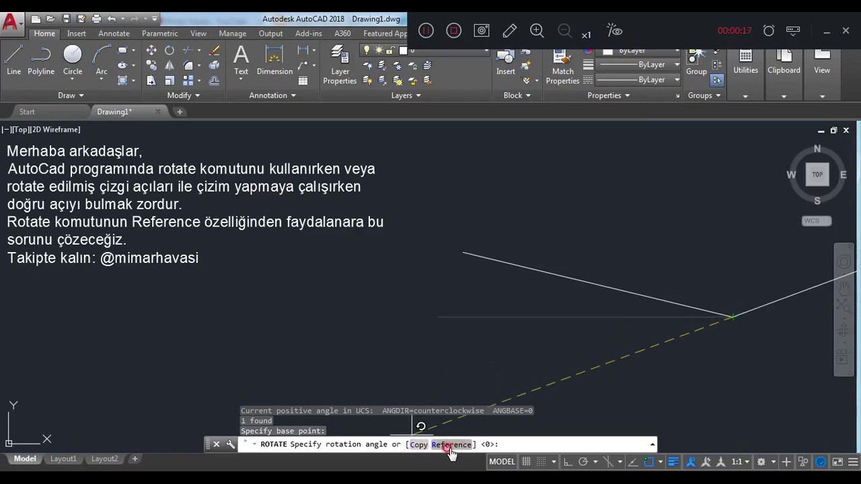This screenshot has width=861, height=484.
Task: Click the WCS coordinate system button
Action: coord(817,220)
